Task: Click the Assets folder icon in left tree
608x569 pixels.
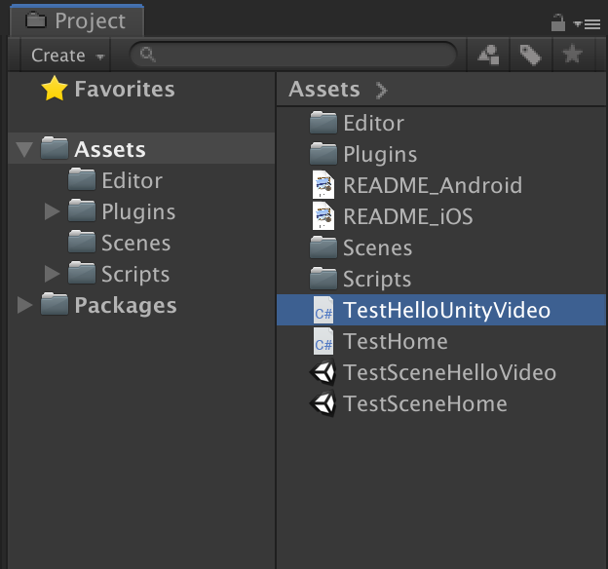Action: (55, 148)
